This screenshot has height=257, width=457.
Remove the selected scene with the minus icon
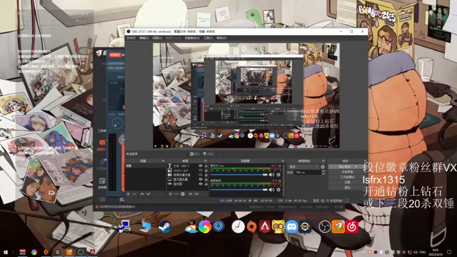134,194
